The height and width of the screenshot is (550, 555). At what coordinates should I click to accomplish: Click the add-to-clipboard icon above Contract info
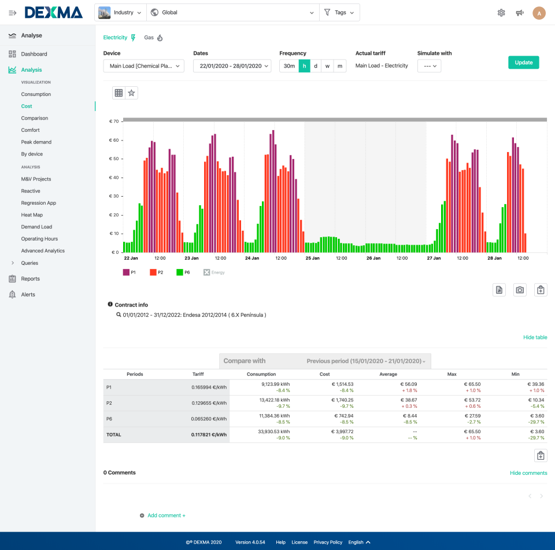541,289
